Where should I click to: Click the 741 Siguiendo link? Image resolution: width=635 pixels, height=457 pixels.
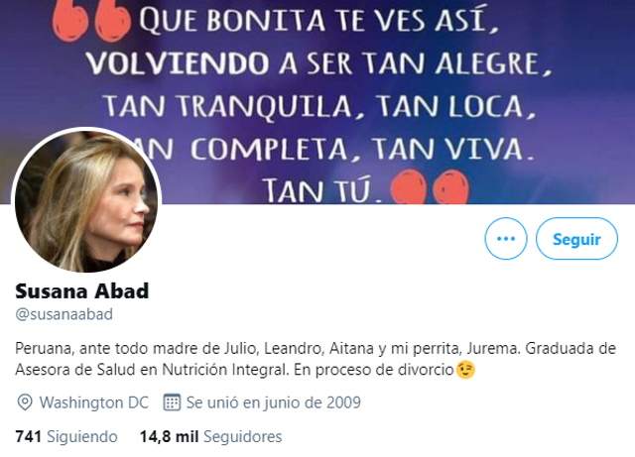click(66, 437)
